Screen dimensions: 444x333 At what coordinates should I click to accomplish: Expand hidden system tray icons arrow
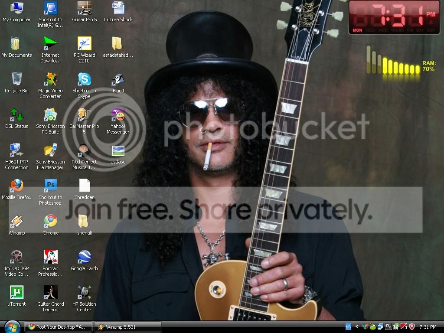[x=357, y=327]
